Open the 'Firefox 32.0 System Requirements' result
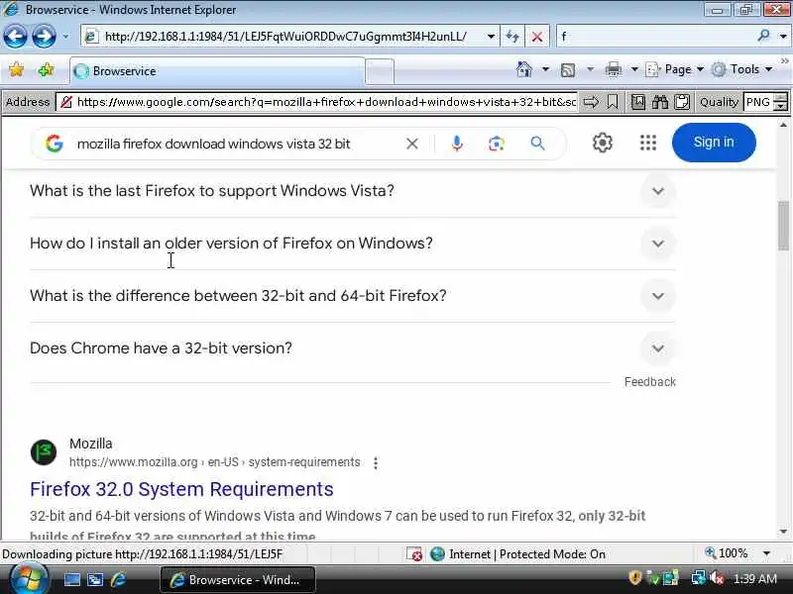The image size is (793, 594). (181, 489)
